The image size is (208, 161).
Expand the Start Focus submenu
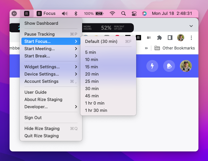(51, 41)
